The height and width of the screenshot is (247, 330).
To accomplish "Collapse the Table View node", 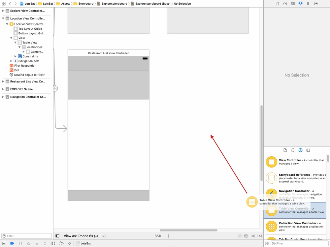I will [x=16, y=43].
